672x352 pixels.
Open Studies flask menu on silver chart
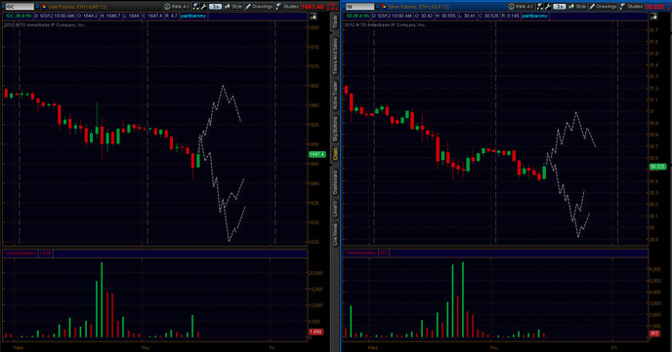(631, 7)
